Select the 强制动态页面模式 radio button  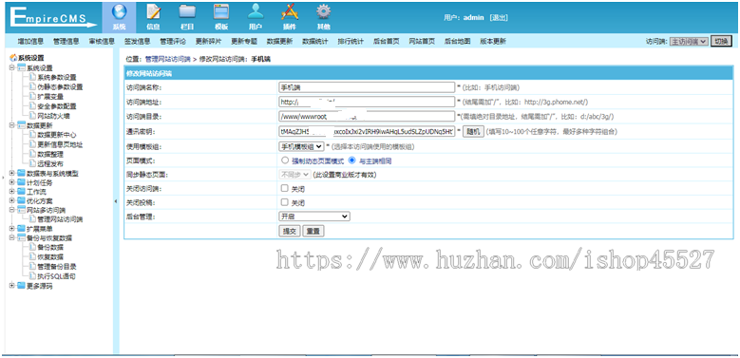point(285,160)
